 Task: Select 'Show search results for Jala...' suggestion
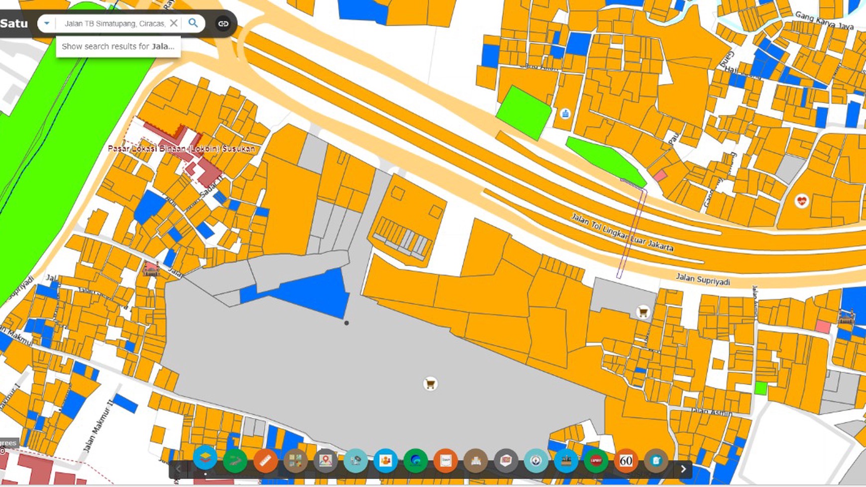click(118, 46)
